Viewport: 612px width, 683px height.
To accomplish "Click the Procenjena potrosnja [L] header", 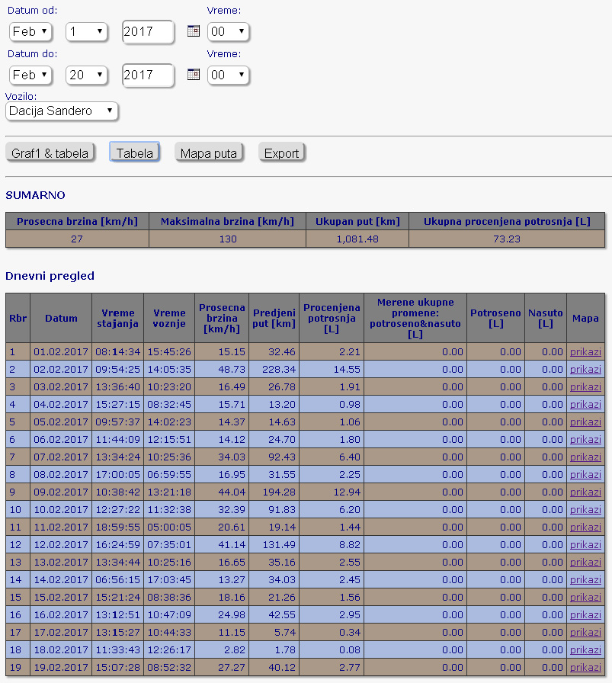I will [x=332, y=318].
